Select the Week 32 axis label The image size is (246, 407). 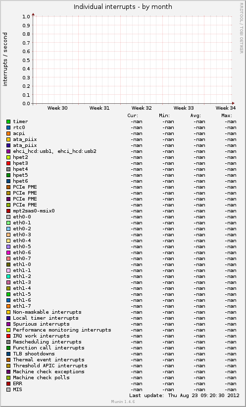point(142,108)
